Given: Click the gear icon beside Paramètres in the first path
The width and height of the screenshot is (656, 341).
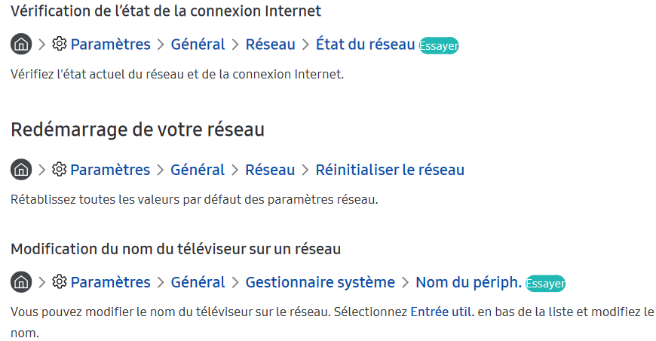Looking at the screenshot, I should 60,44.
